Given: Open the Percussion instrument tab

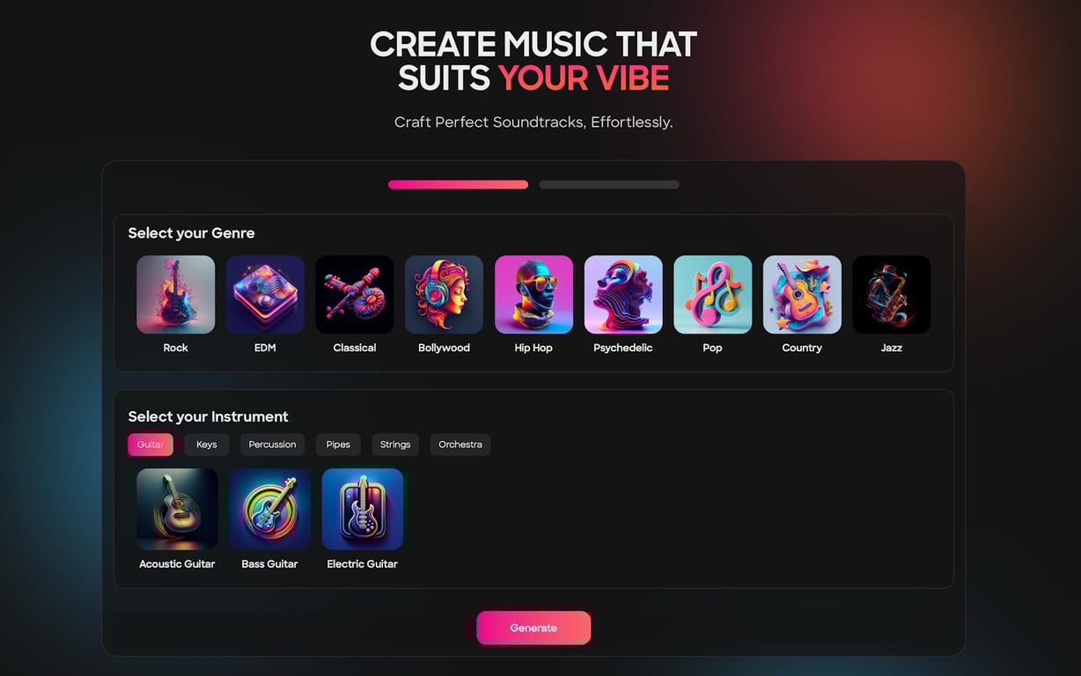Looking at the screenshot, I should [x=273, y=445].
